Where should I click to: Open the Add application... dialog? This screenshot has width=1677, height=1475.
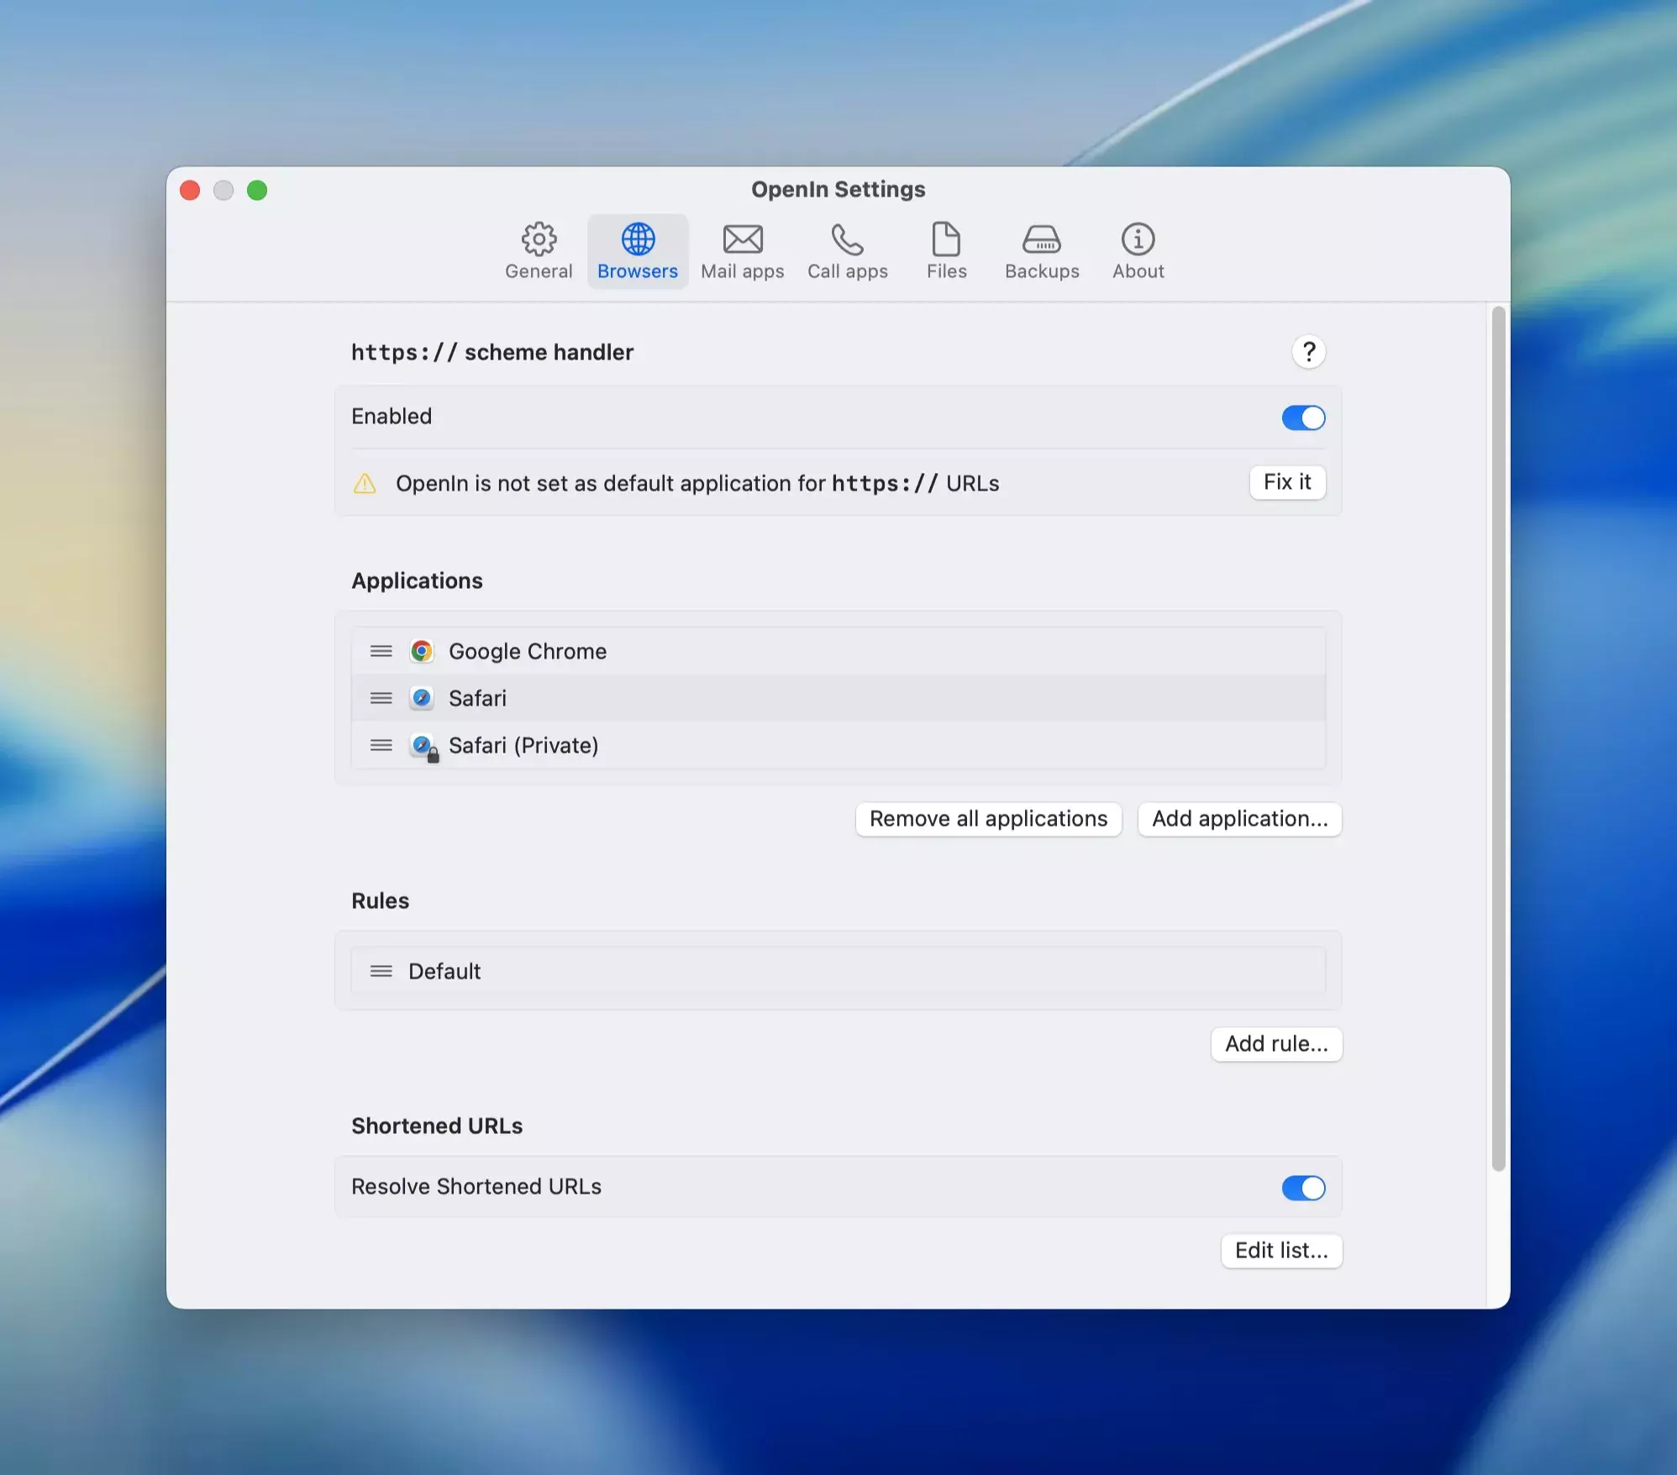pos(1239,819)
